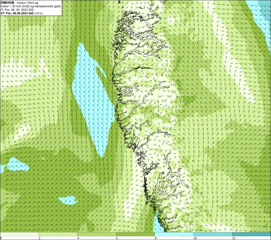Click the 'hviður > 25 m/s (hvítt)' legend line

point(31,6)
